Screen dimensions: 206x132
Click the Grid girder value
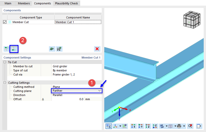60,66
